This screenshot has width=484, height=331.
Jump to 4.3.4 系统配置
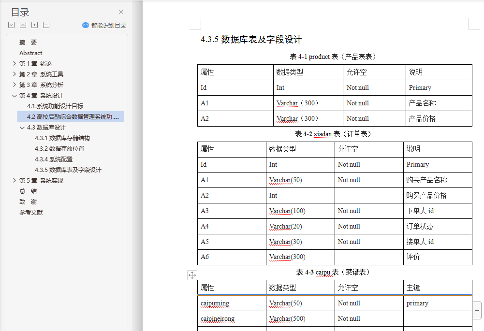(x=54, y=159)
